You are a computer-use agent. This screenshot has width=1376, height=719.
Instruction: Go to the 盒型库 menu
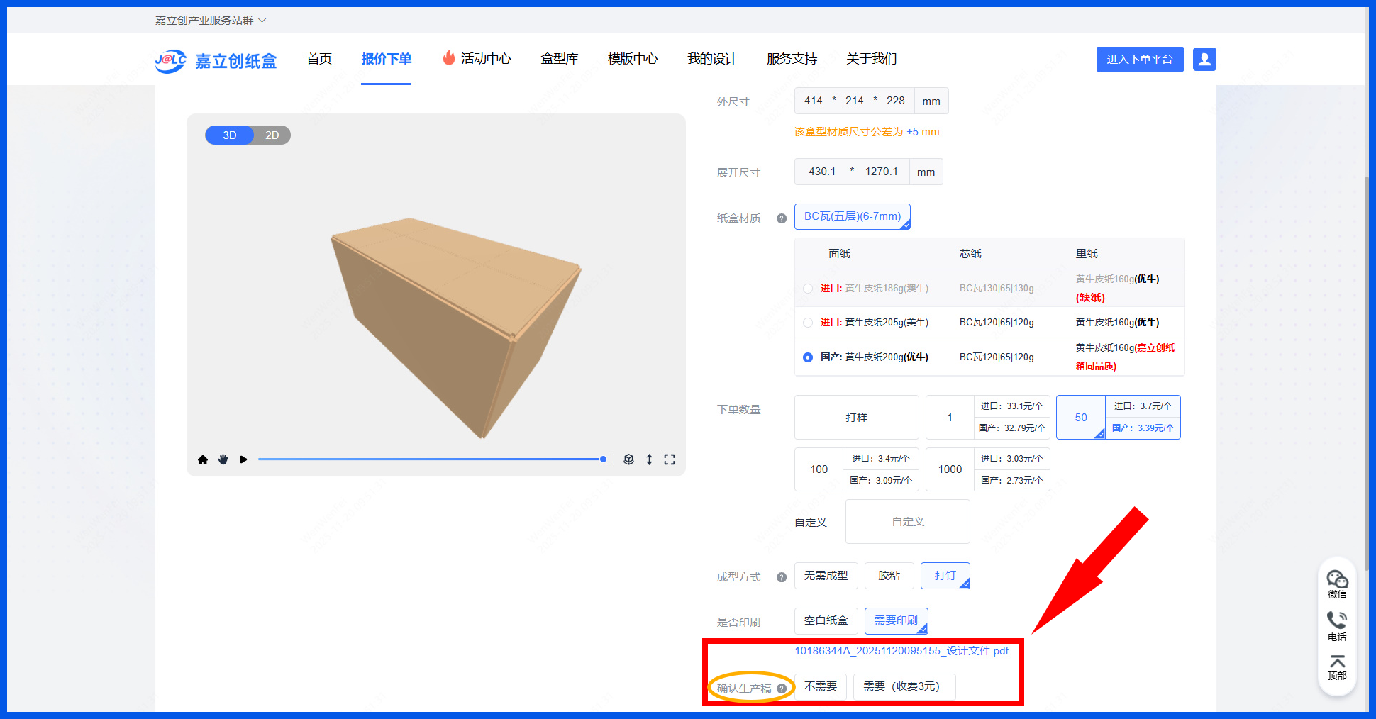pyautogui.click(x=559, y=59)
